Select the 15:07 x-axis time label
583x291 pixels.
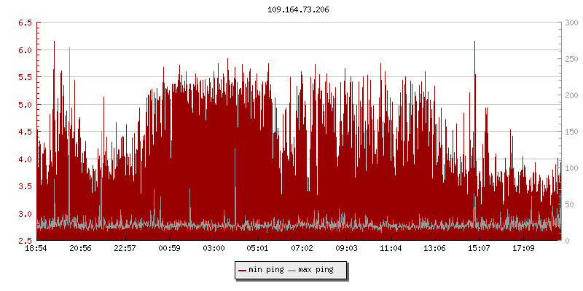coord(479,249)
